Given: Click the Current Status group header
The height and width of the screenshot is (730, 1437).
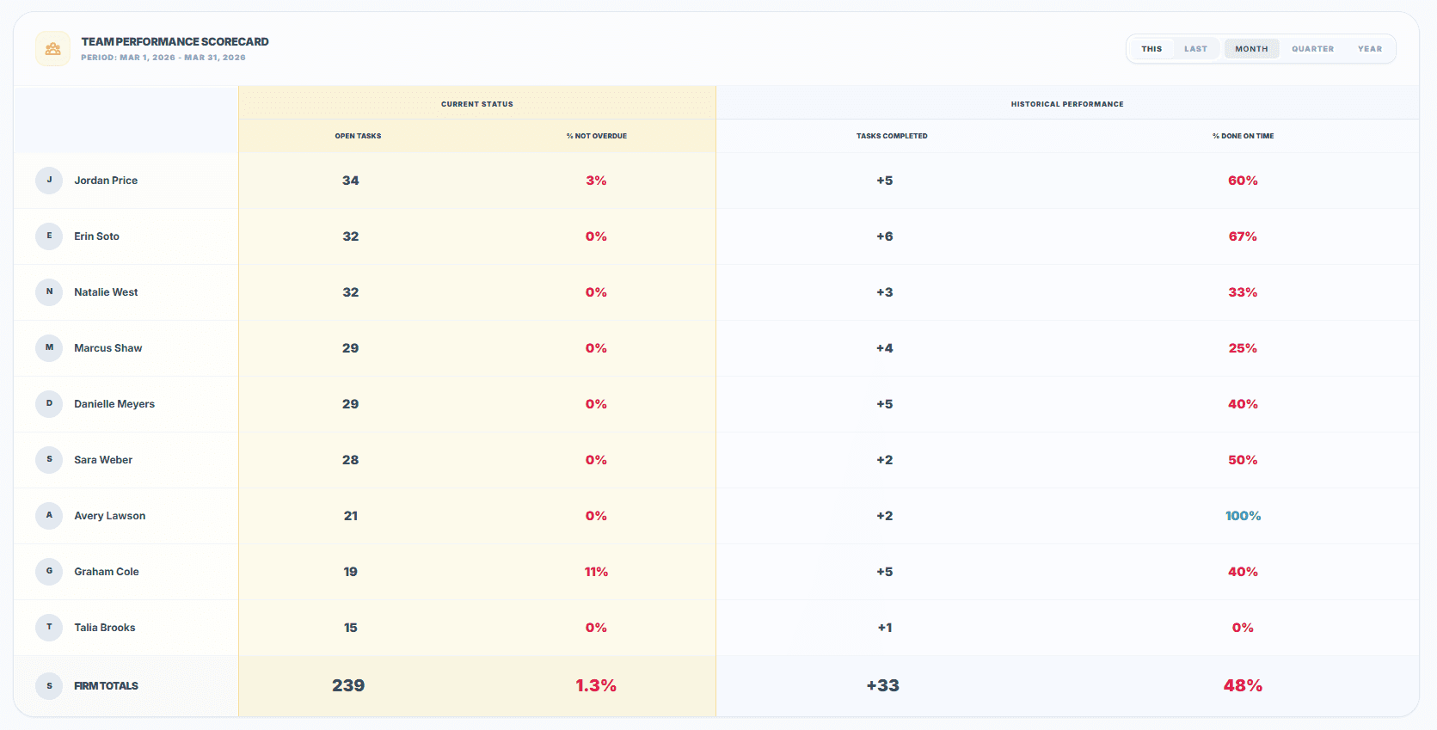Looking at the screenshot, I should (x=477, y=104).
